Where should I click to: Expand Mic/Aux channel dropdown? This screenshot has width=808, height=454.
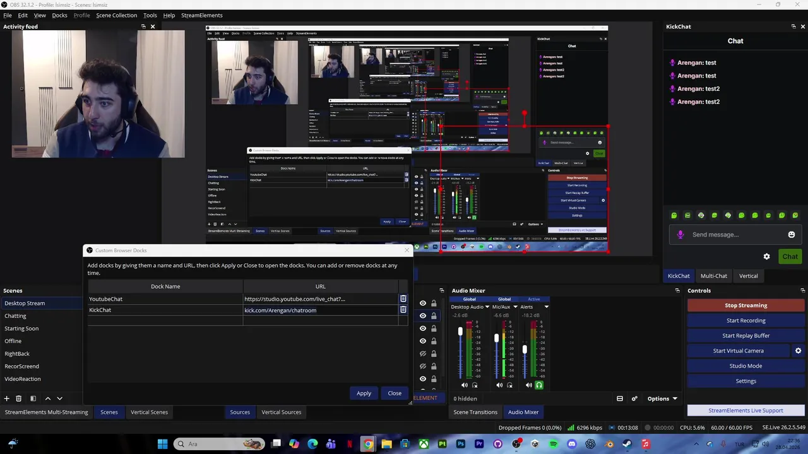(x=515, y=307)
